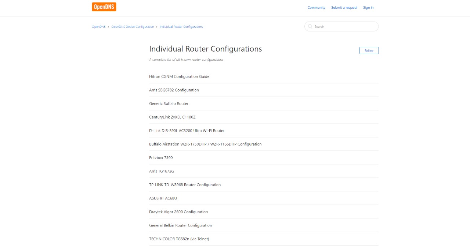Open Arris SBG6782 Configuration article
The width and height of the screenshot is (470, 247).
[174, 90]
